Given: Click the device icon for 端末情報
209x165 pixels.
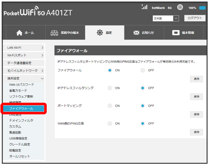Looking at the screenshot, I should 176,33.
